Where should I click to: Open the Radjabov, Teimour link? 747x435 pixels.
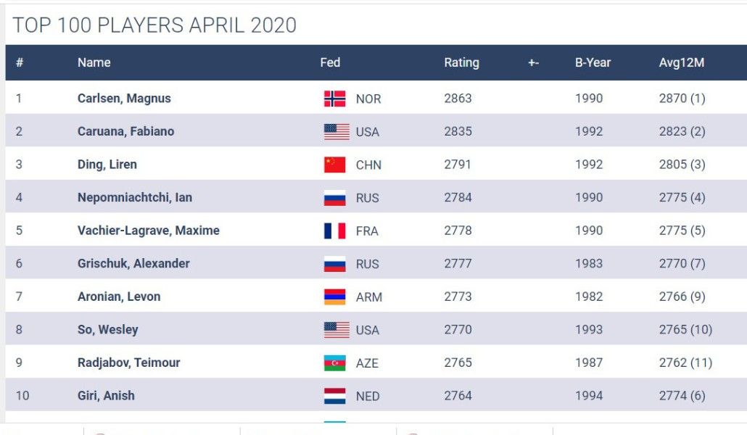point(128,362)
